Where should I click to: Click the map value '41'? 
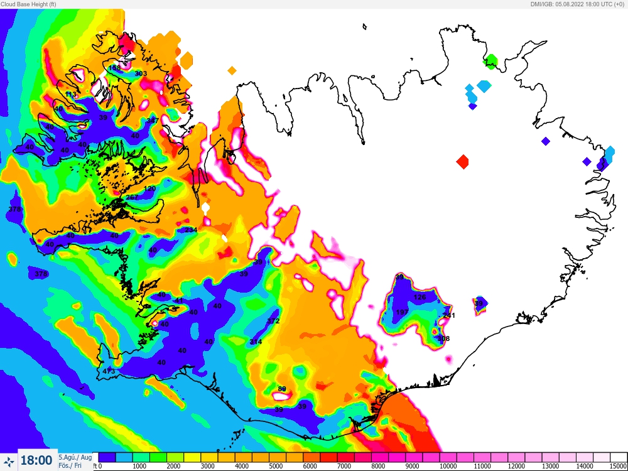pos(179,301)
